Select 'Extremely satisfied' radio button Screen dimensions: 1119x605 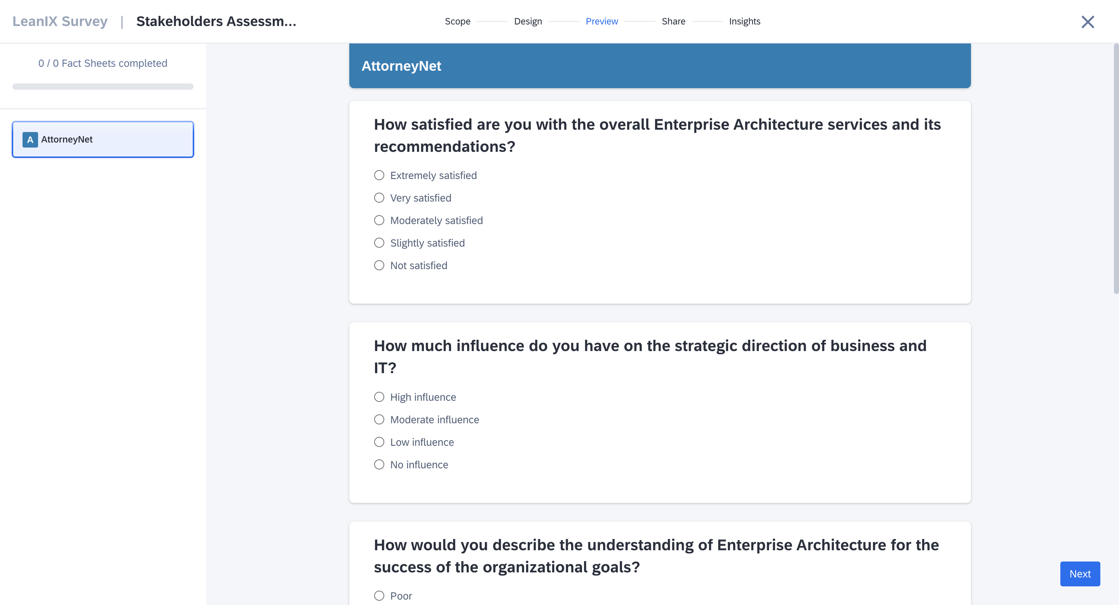pos(379,176)
